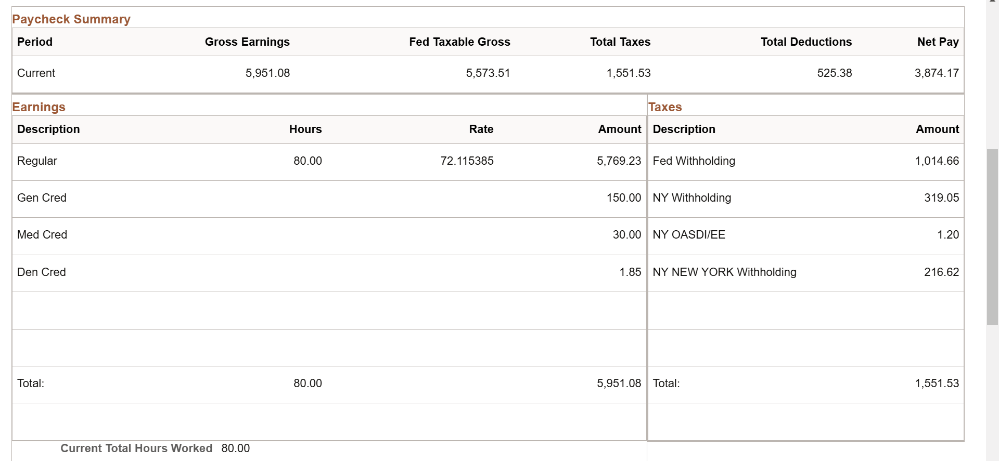Select the Current period row label
The height and width of the screenshot is (461, 999).
[x=36, y=73]
